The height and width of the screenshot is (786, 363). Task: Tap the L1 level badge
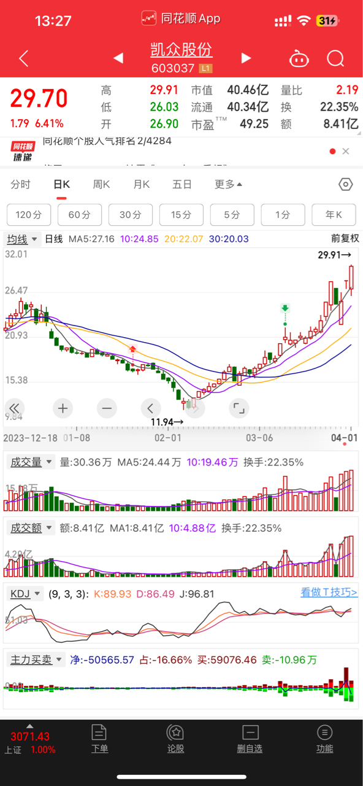(205, 69)
